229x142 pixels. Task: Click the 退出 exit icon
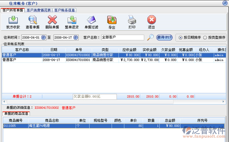point(151,20)
